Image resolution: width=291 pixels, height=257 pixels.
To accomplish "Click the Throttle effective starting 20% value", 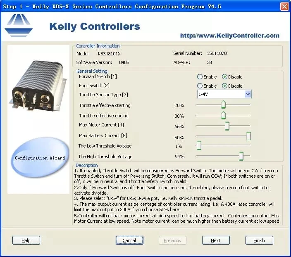I will (179, 105).
